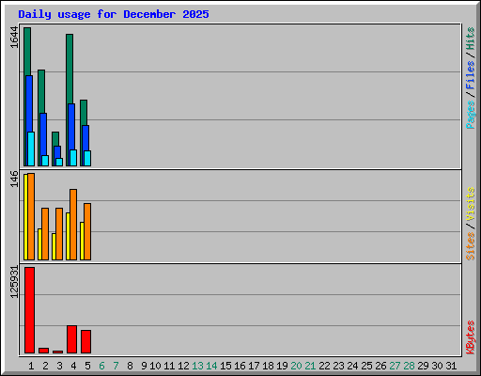481x376 pixels.
Task: Click the yellow Visits legend label
Action: (x=470, y=205)
